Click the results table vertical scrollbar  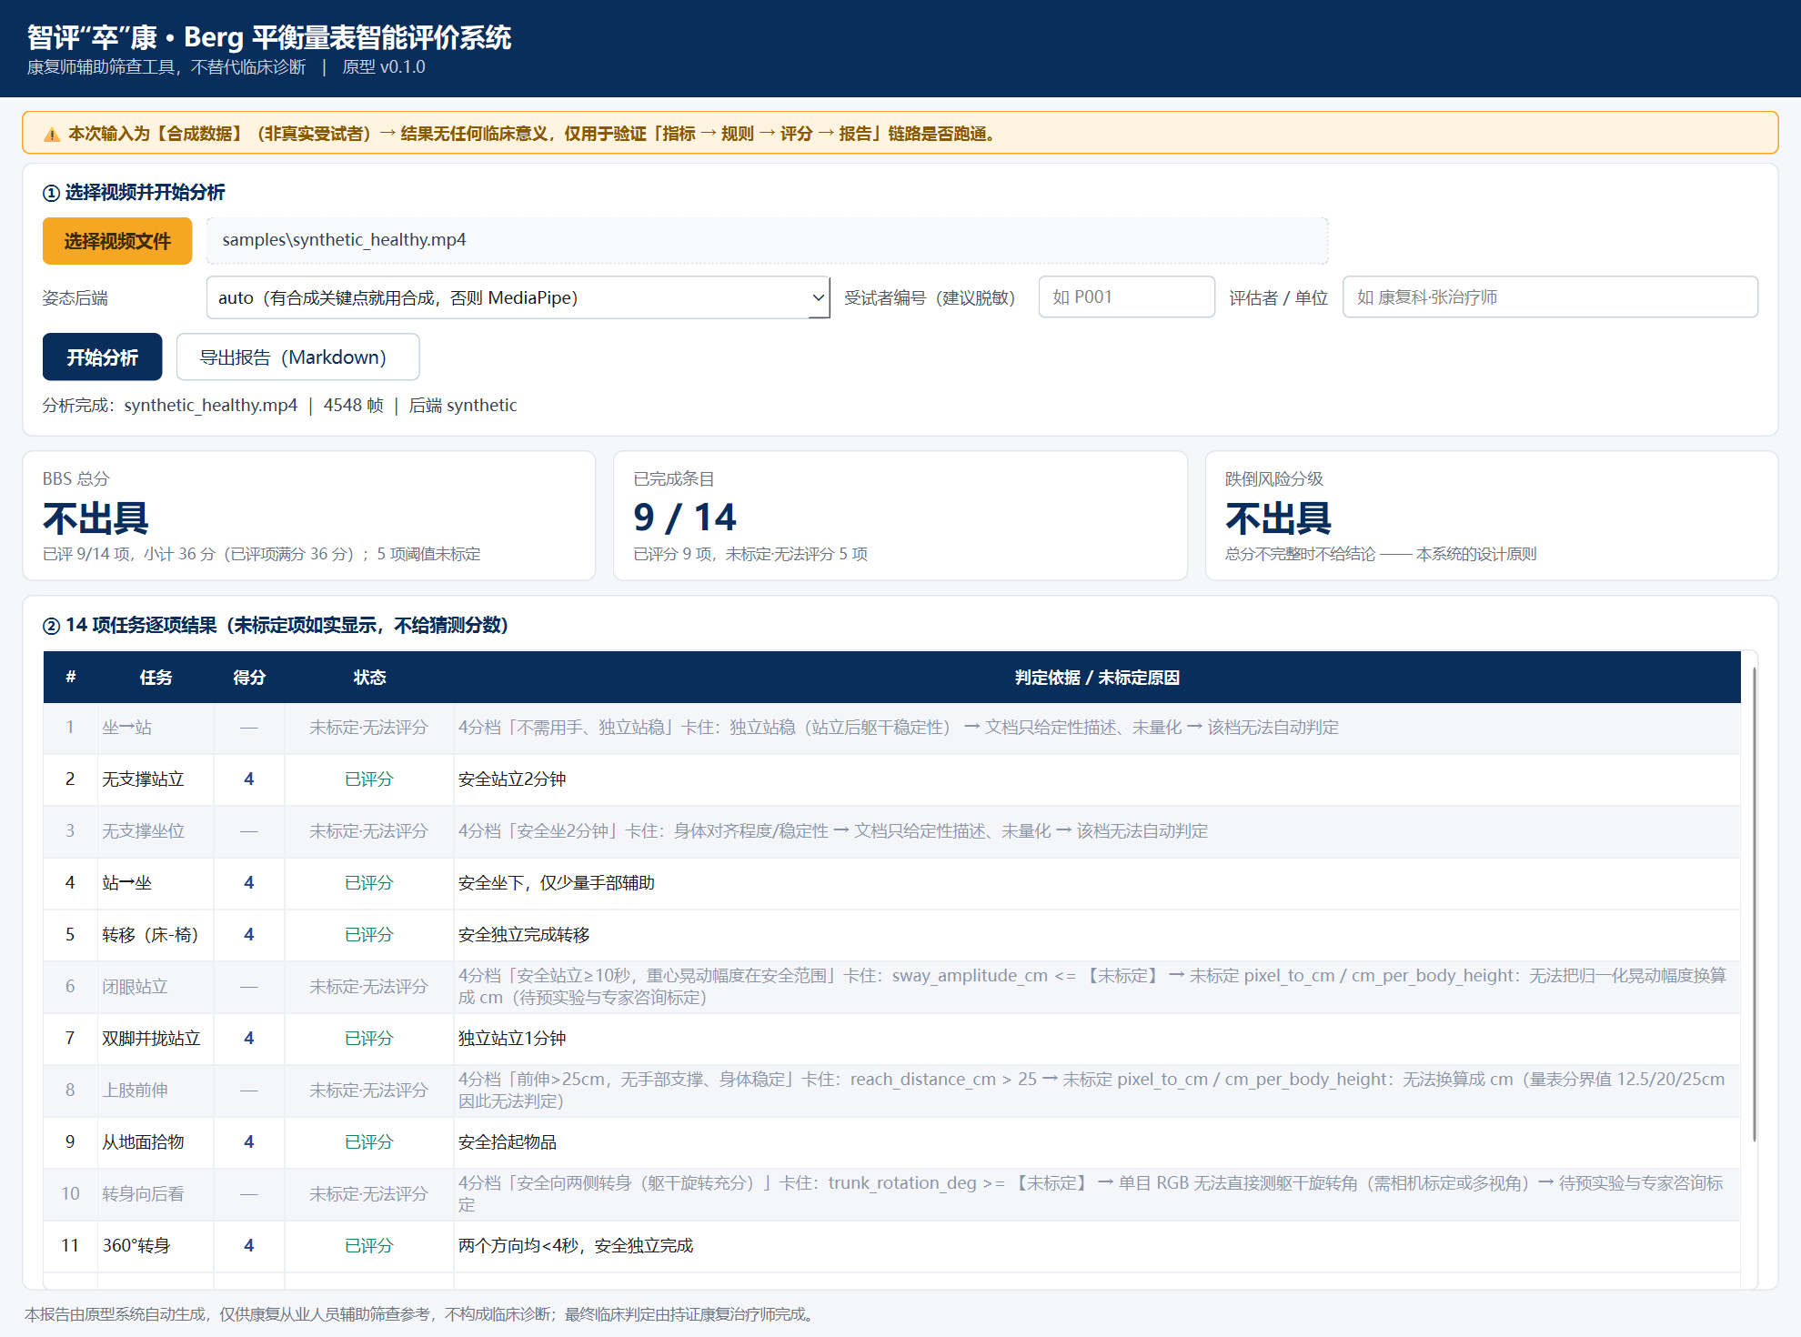tap(1754, 905)
